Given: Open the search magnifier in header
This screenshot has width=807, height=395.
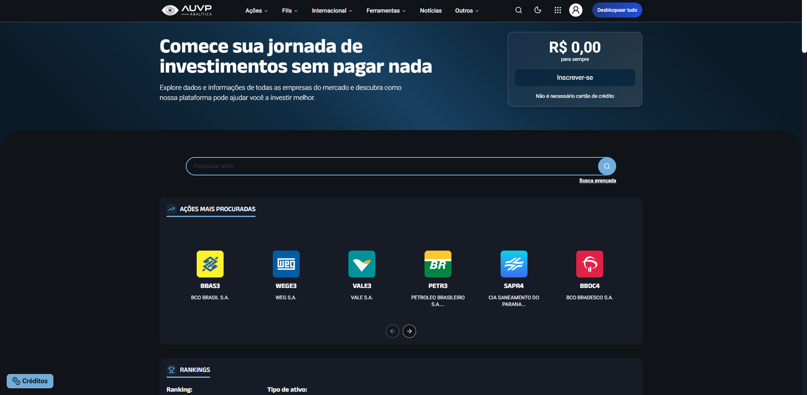Looking at the screenshot, I should pyautogui.click(x=519, y=10).
